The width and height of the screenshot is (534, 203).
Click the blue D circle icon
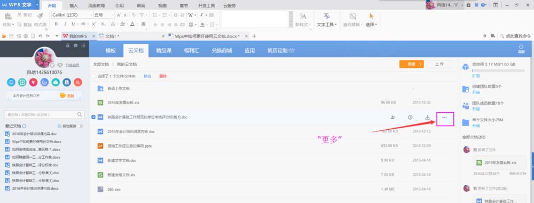[x=11, y=82]
